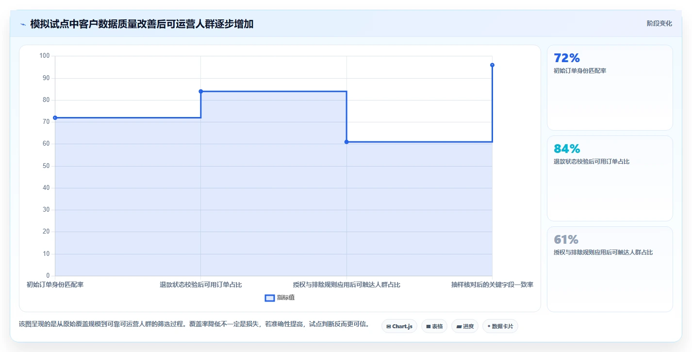Click the 61% value text
This screenshot has width=692, height=352.
pos(566,240)
